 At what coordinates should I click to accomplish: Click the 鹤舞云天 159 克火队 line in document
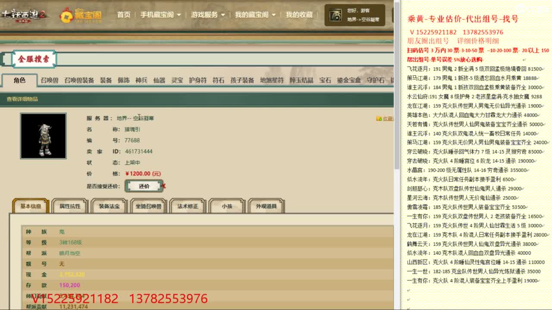[474, 244]
